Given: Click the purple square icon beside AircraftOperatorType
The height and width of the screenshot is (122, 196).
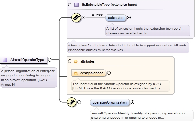Looking at the screenshot, I should pyautogui.click(x=5, y=60).
